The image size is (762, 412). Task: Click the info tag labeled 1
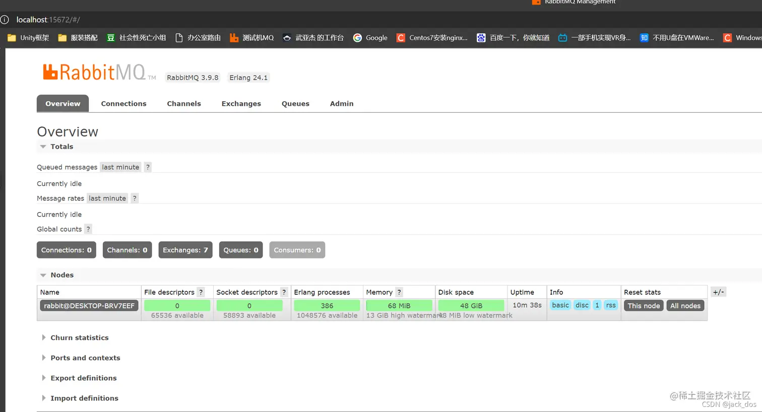(597, 305)
